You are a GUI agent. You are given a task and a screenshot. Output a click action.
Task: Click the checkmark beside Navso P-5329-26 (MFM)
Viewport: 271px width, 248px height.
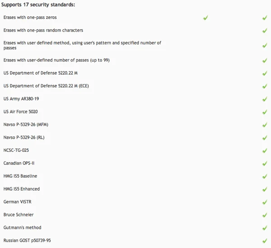[x=265, y=125]
